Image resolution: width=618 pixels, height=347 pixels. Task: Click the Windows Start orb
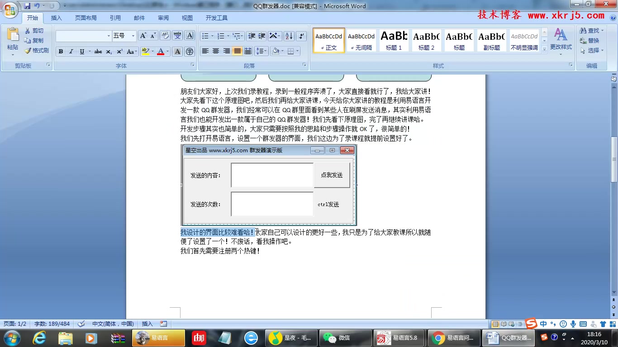(x=12, y=338)
